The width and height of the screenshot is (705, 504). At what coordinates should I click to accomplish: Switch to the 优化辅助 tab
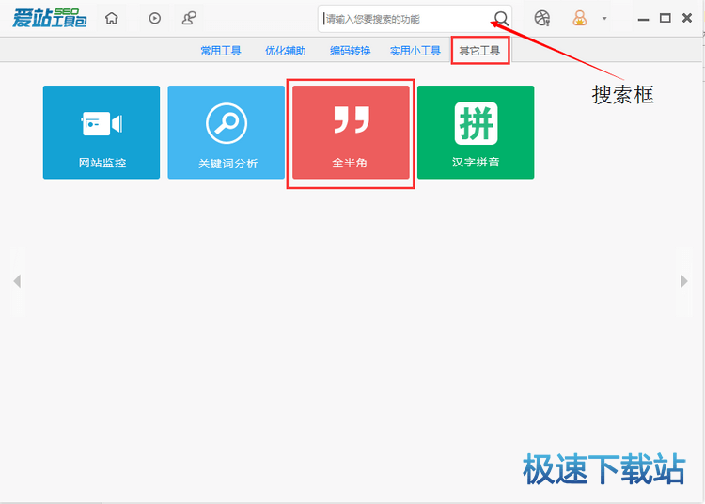286,51
